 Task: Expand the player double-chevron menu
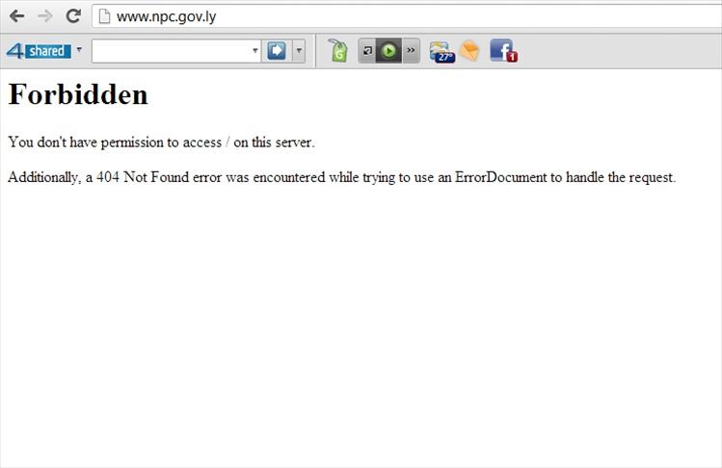(411, 51)
